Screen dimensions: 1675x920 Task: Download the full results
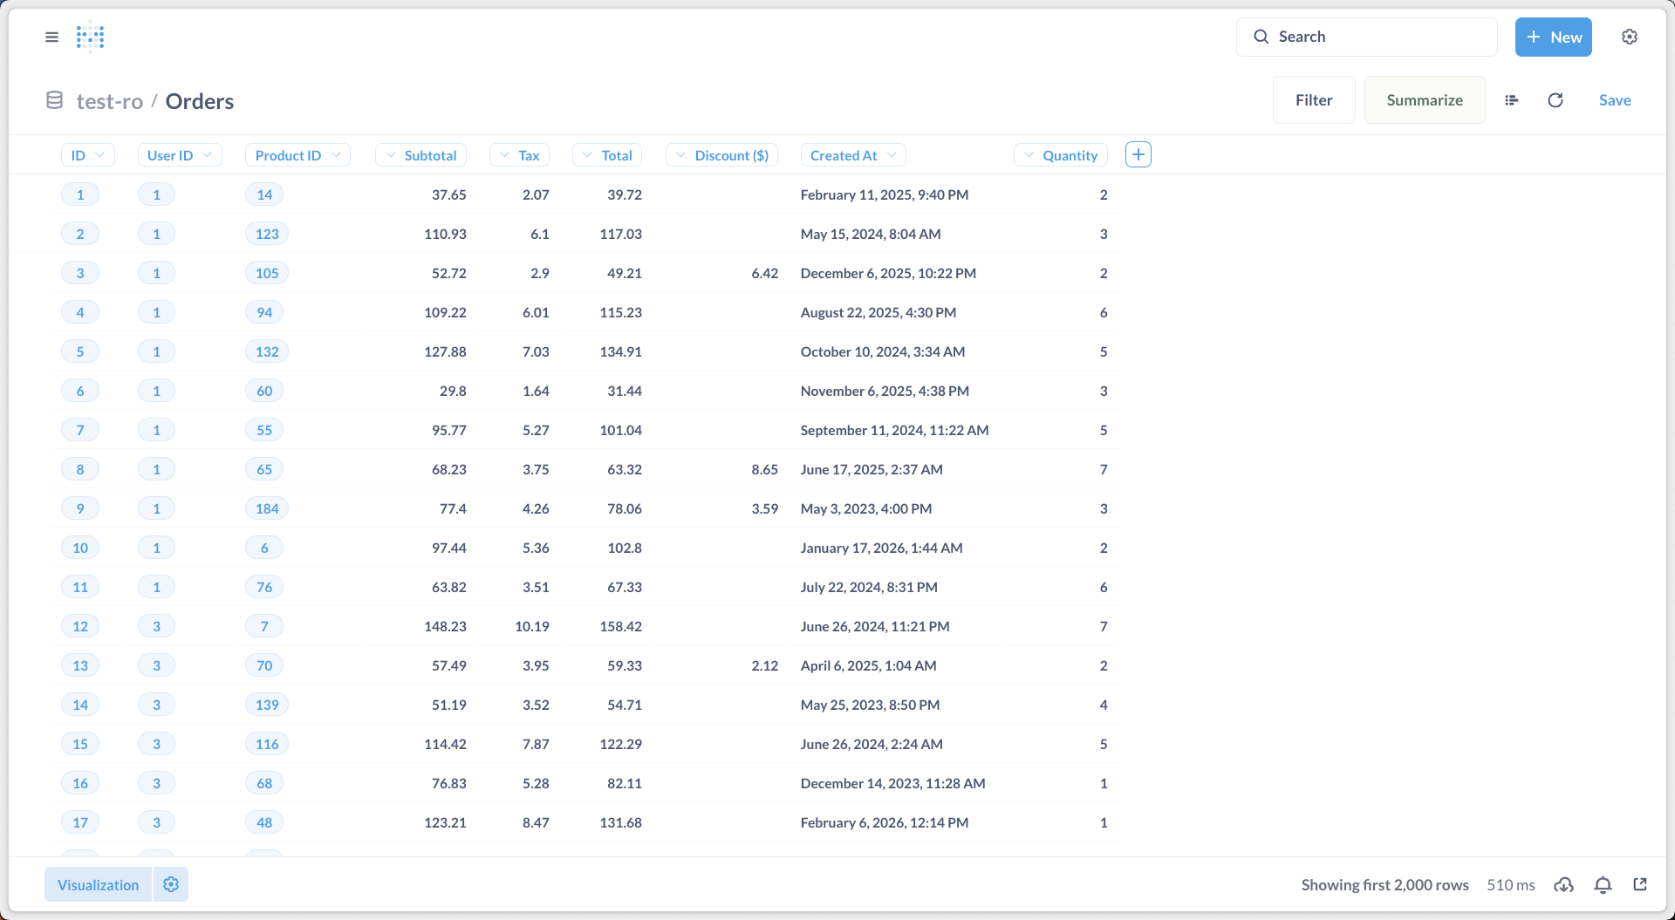click(x=1563, y=885)
